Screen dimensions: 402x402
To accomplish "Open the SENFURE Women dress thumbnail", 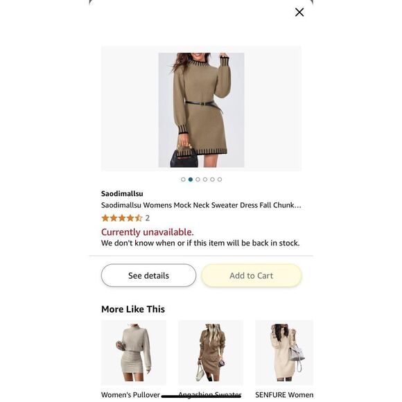I will pos(284,353).
